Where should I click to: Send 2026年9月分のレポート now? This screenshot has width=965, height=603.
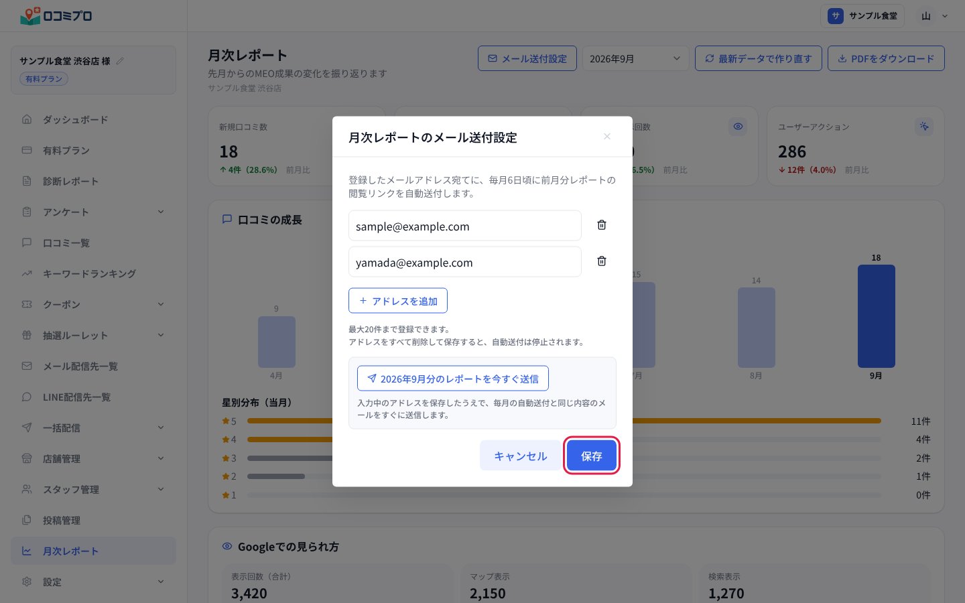[x=453, y=379]
